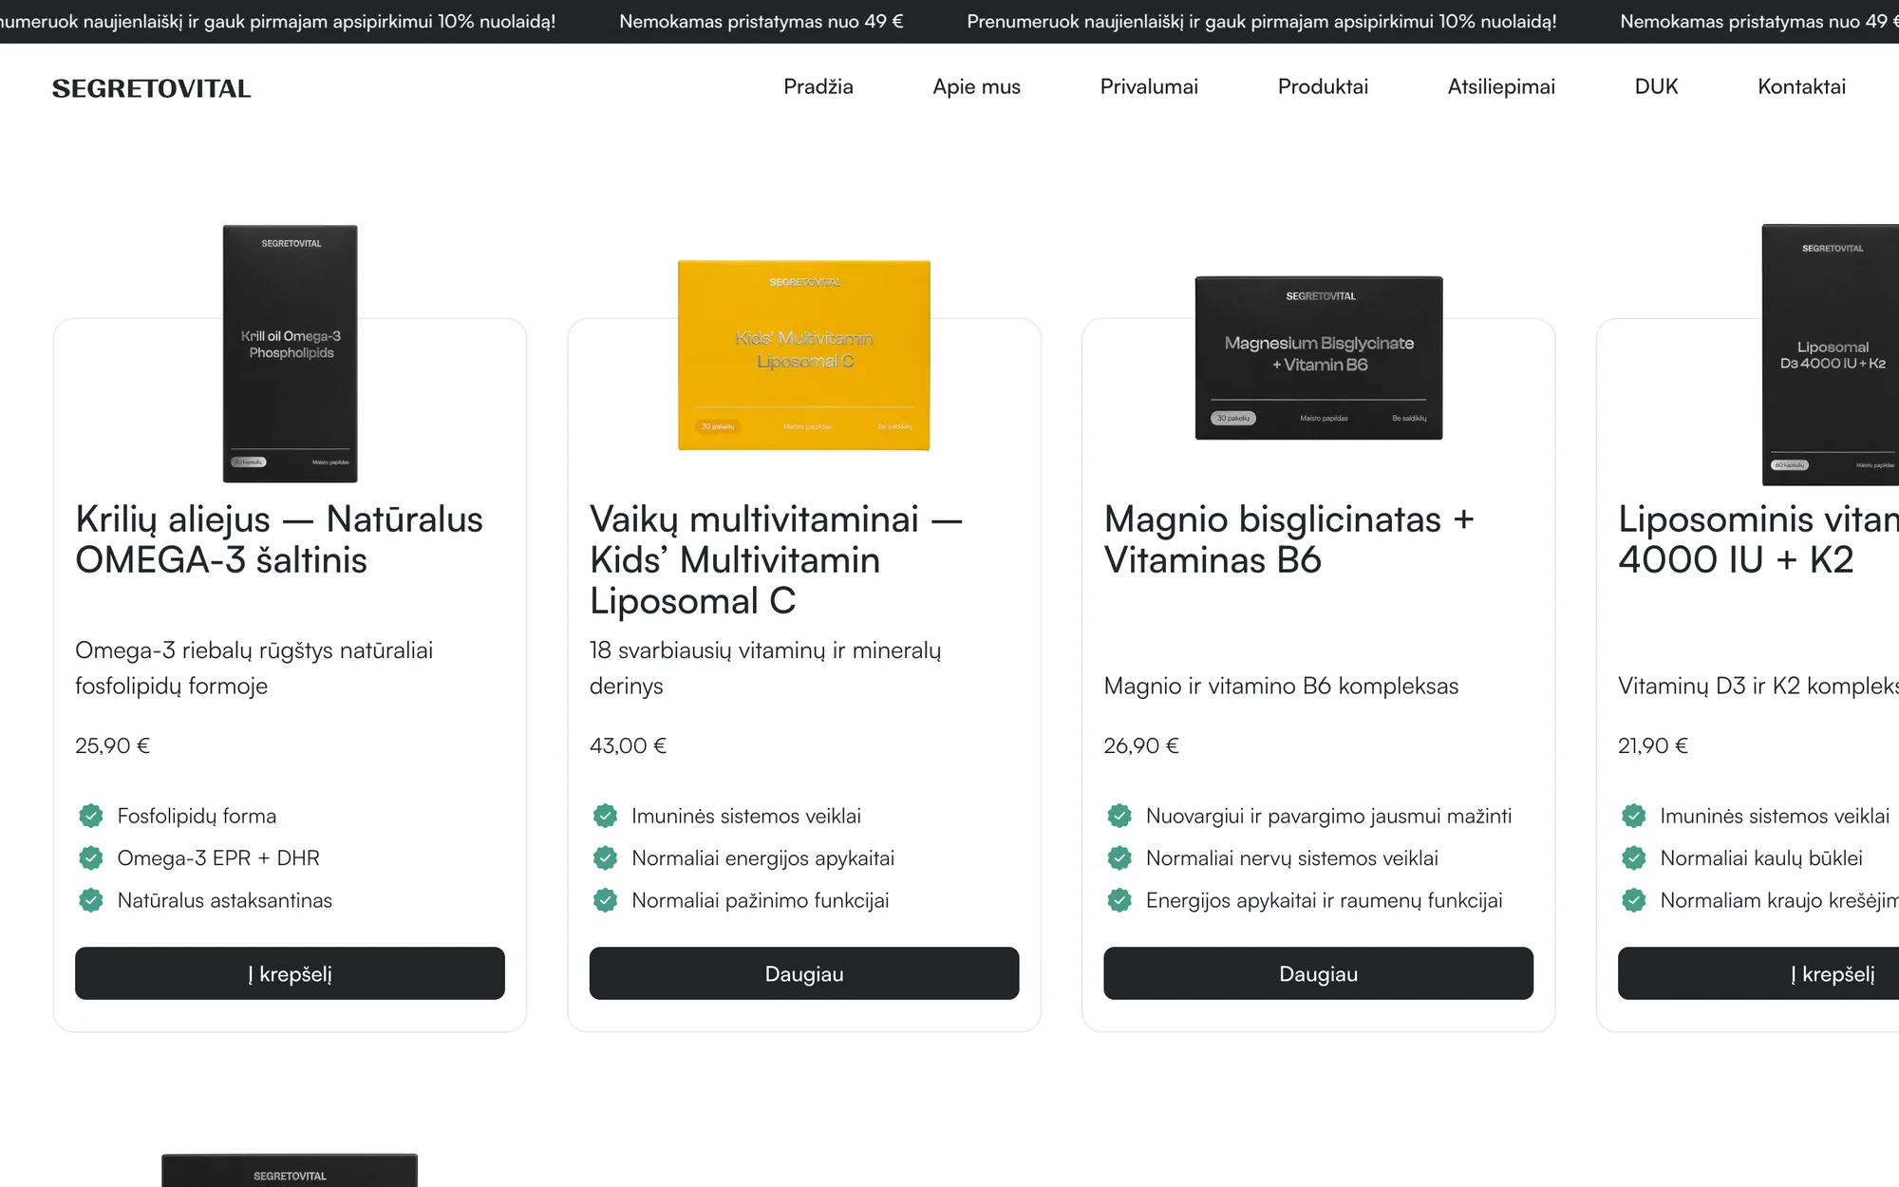Image resolution: width=1899 pixels, height=1187 pixels.
Task: Open Privalumai in the navigation
Action: pos(1149,86)
